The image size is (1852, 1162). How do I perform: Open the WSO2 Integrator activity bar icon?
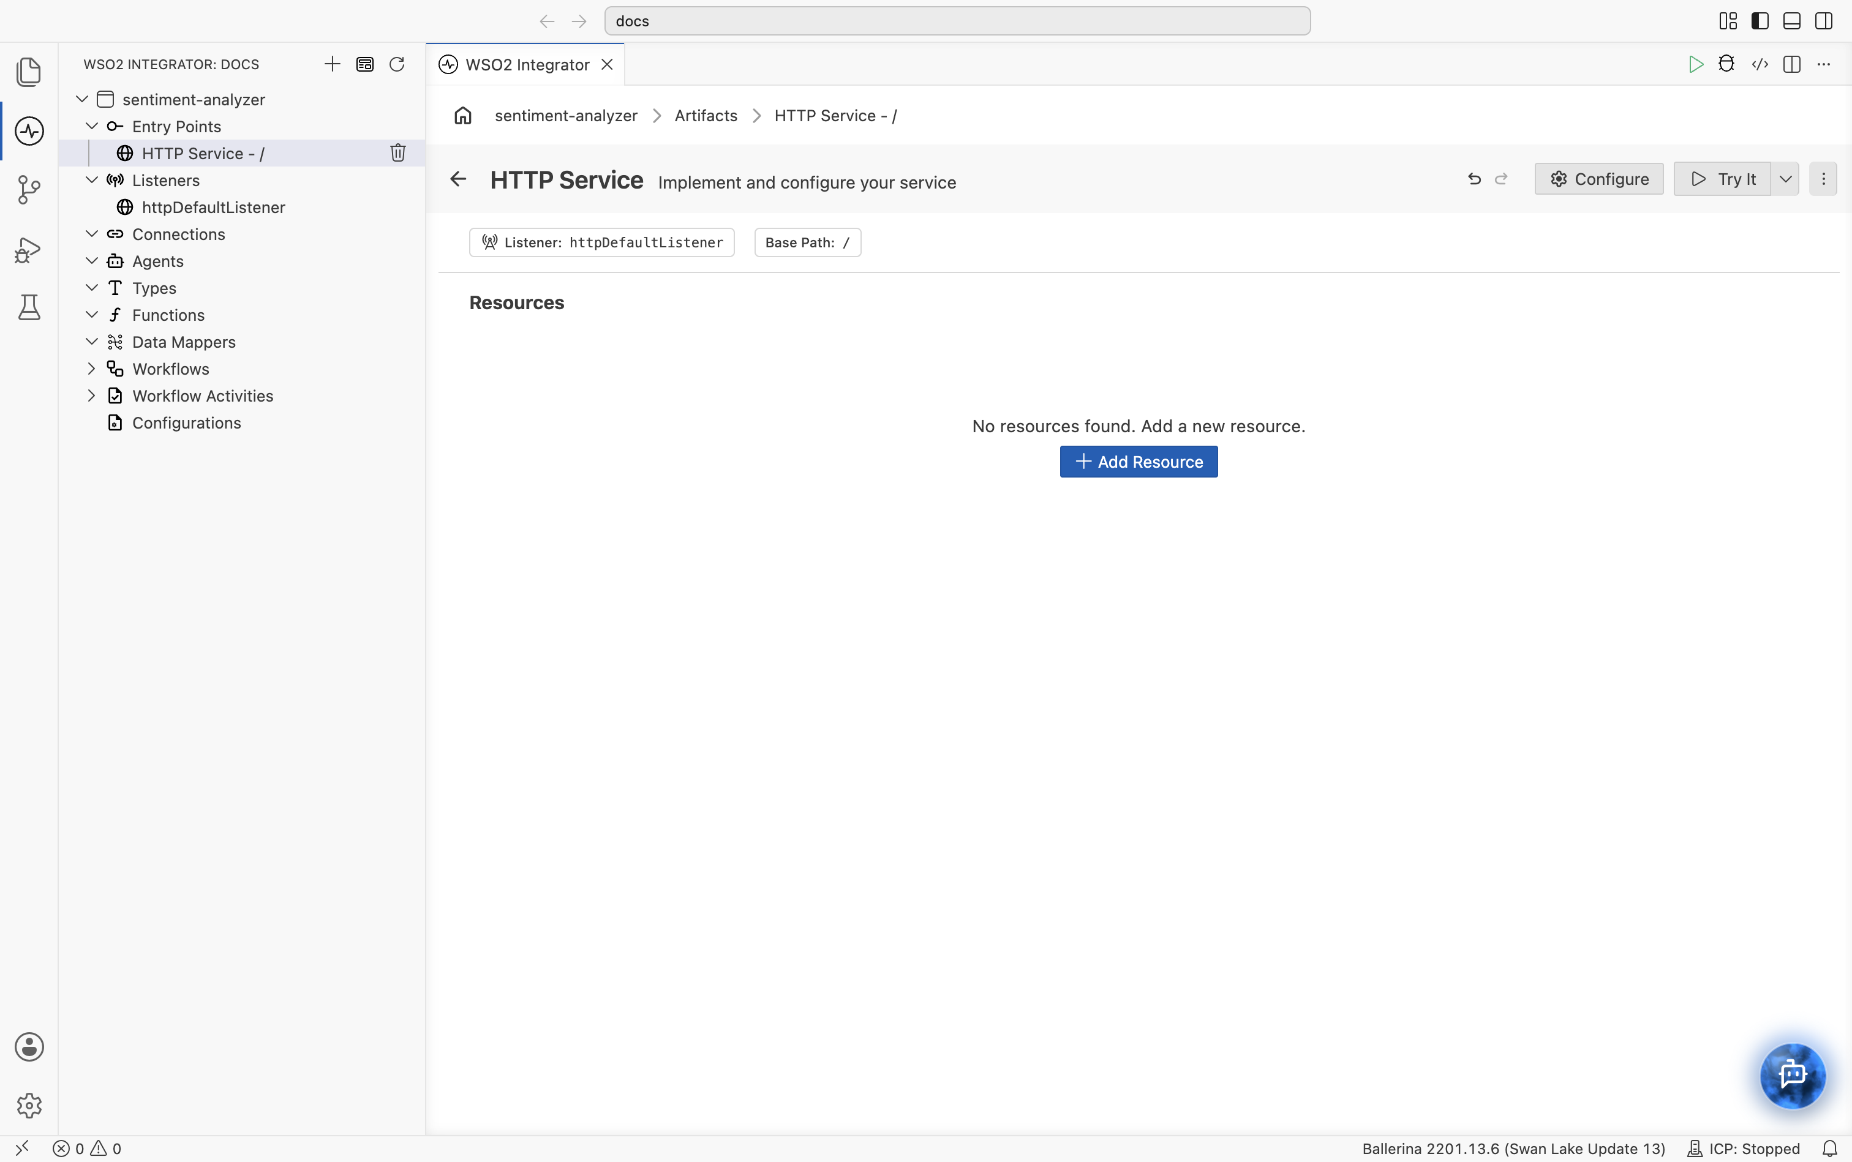(x=28, y=130)
